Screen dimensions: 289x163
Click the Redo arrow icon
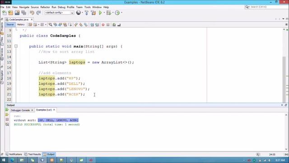click(38, 13)
